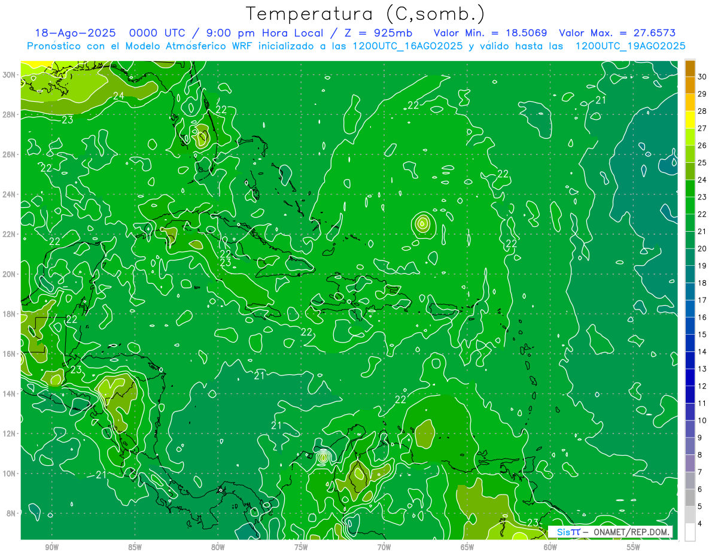Click the '85W' longitude axis label
The height and width of the screenshot is (555, 718).
pos(135,547)
